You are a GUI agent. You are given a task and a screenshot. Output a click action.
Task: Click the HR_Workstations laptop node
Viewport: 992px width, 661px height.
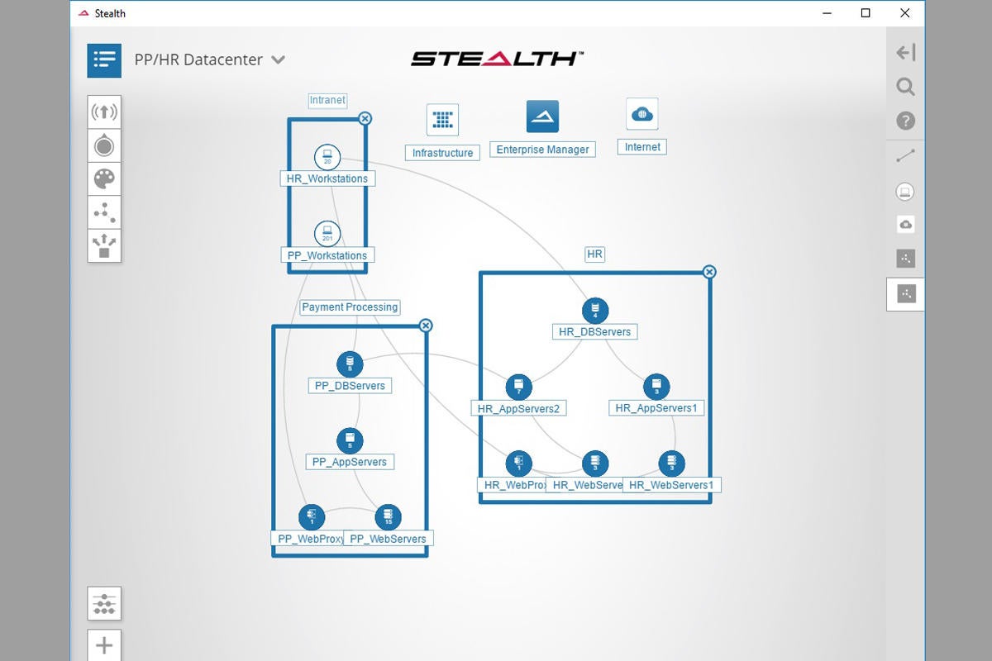click(x=327, y=157)
